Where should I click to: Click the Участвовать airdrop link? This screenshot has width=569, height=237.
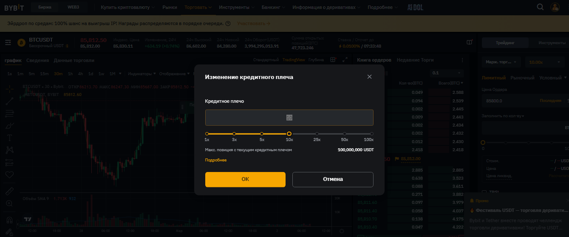254,23
